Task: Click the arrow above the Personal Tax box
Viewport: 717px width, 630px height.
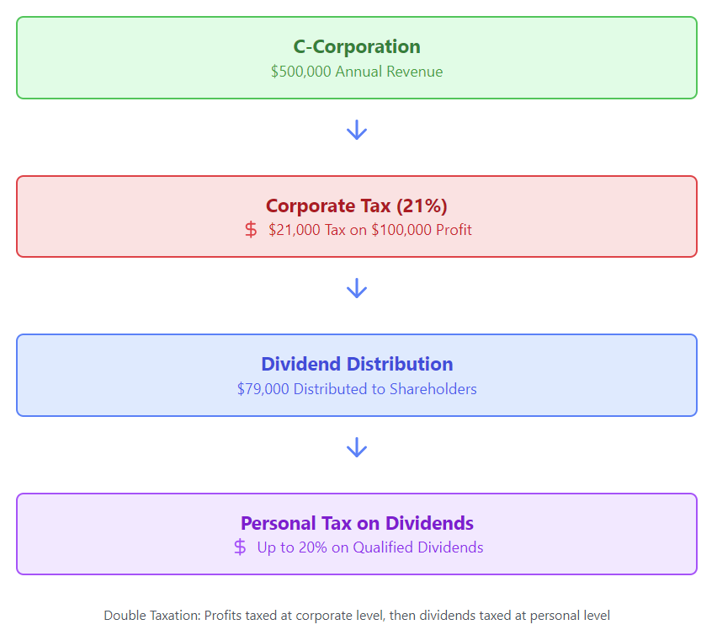Action: point(357,447)
